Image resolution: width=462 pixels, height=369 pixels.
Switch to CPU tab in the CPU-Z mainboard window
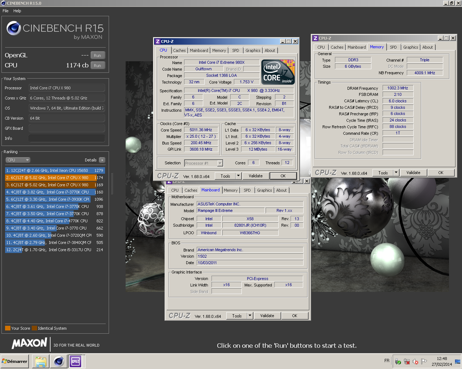[175, 190]
